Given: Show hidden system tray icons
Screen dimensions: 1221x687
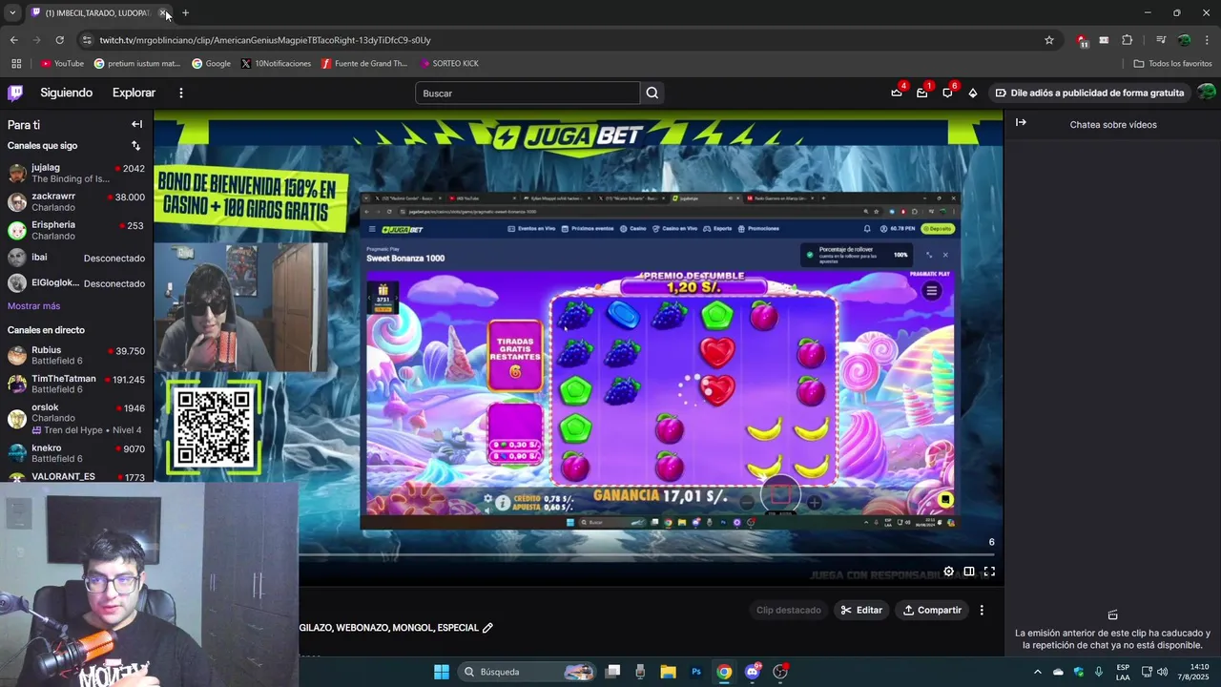Looking at the screenshot, I should tap(1038, 672).
